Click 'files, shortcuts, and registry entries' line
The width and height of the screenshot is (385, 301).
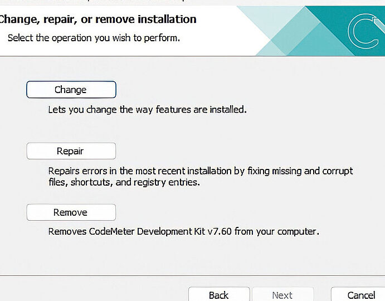(124, 182)
